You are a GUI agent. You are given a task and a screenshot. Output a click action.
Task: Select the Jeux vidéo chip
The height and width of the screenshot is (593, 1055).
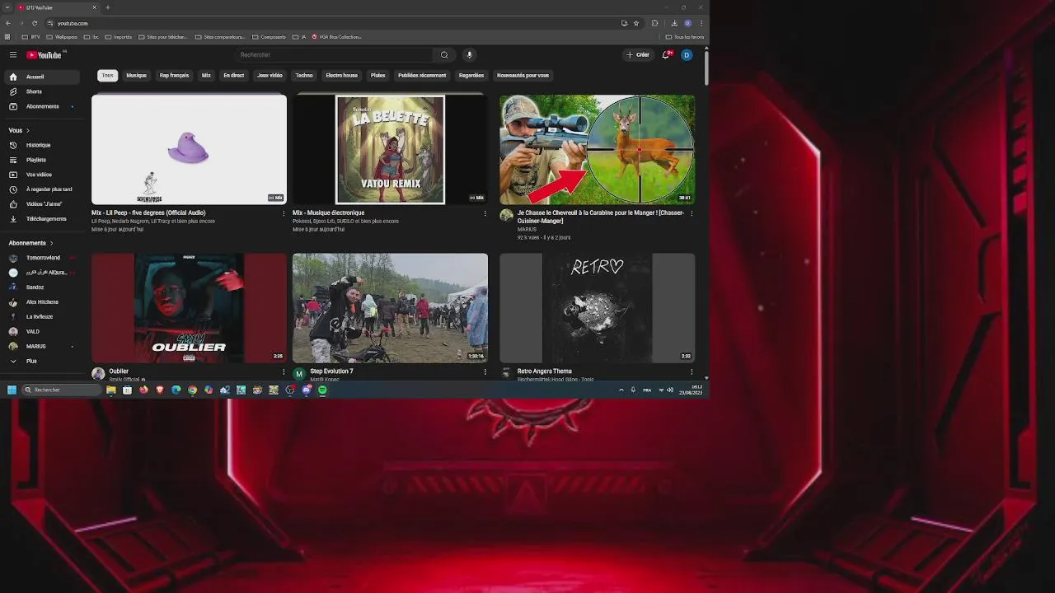click(270, 75)
